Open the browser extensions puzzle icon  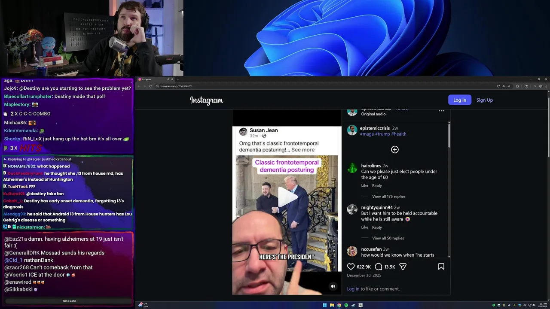coord(517,86)
